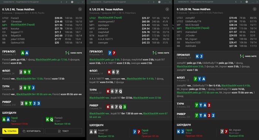Viewport: 259px width, 140px height.
Task: Click "Выиграл 100 bb" under Fixnix3
Action: click(x=63, y=124)
